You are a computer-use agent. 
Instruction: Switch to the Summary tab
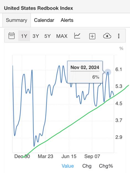17,20
